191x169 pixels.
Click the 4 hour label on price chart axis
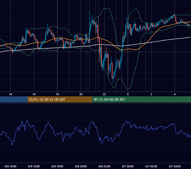point(175,94)
